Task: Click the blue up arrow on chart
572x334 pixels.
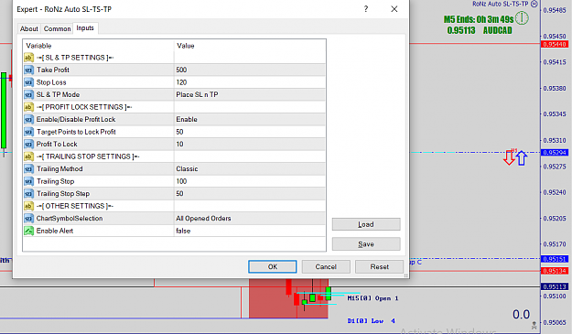Action: click(522, 158)
